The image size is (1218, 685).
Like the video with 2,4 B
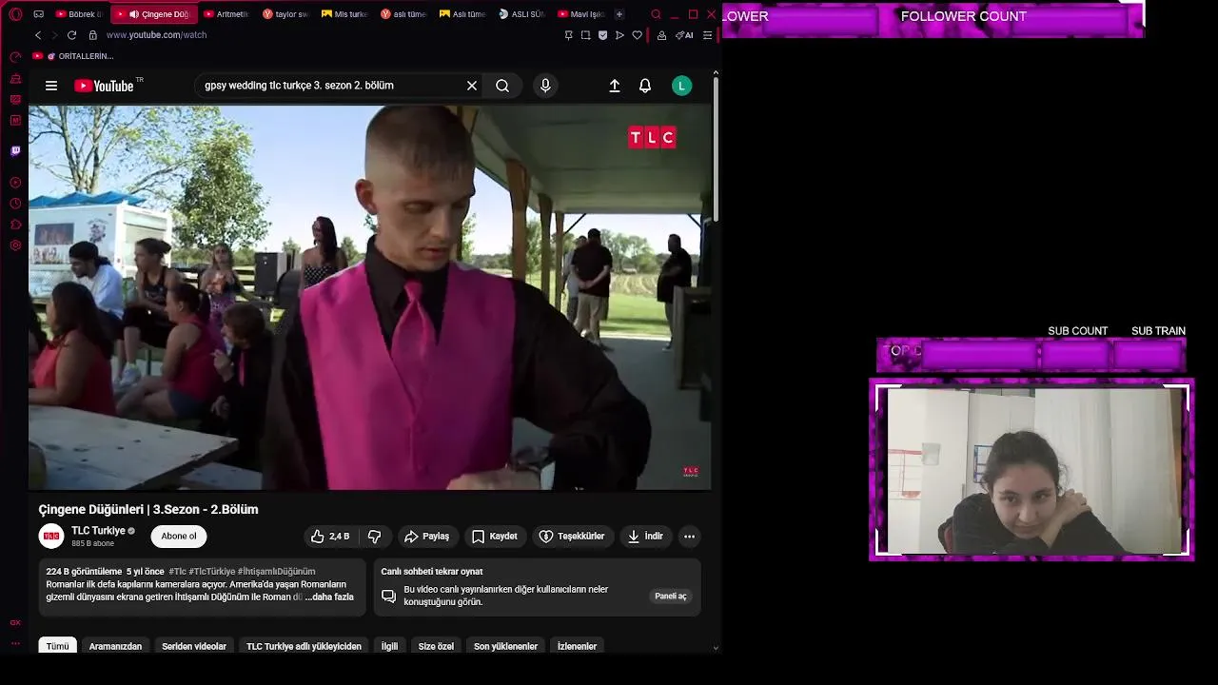(330, 537)
